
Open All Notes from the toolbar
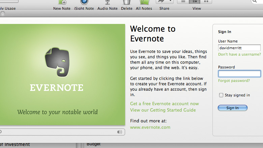[x=144, y=3]
